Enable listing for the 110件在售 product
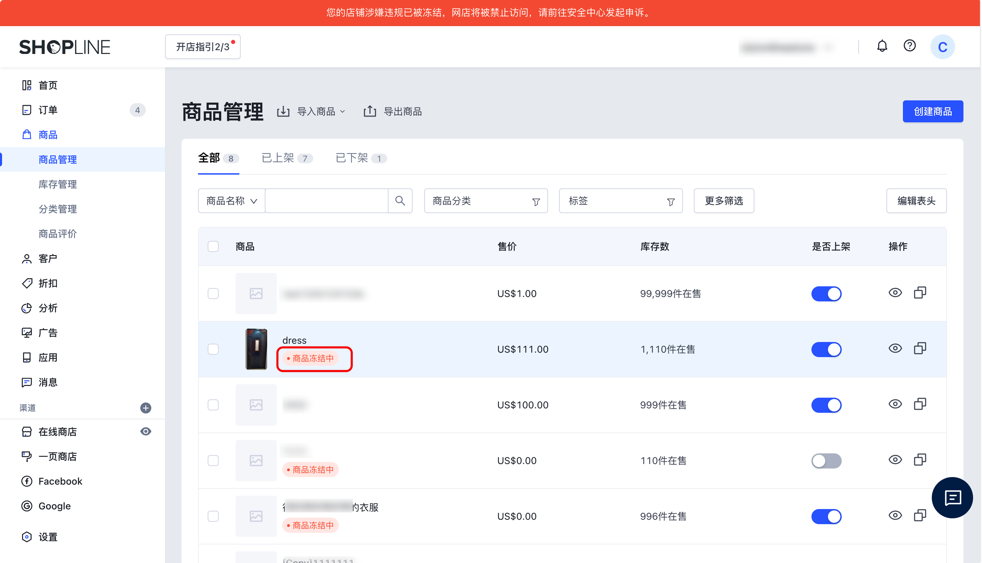 826,461
